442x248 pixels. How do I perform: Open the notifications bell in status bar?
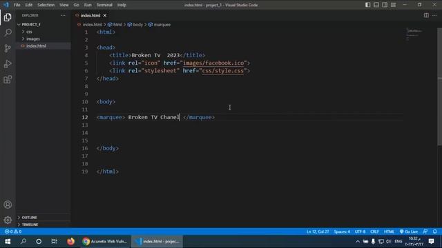[434, 231]
